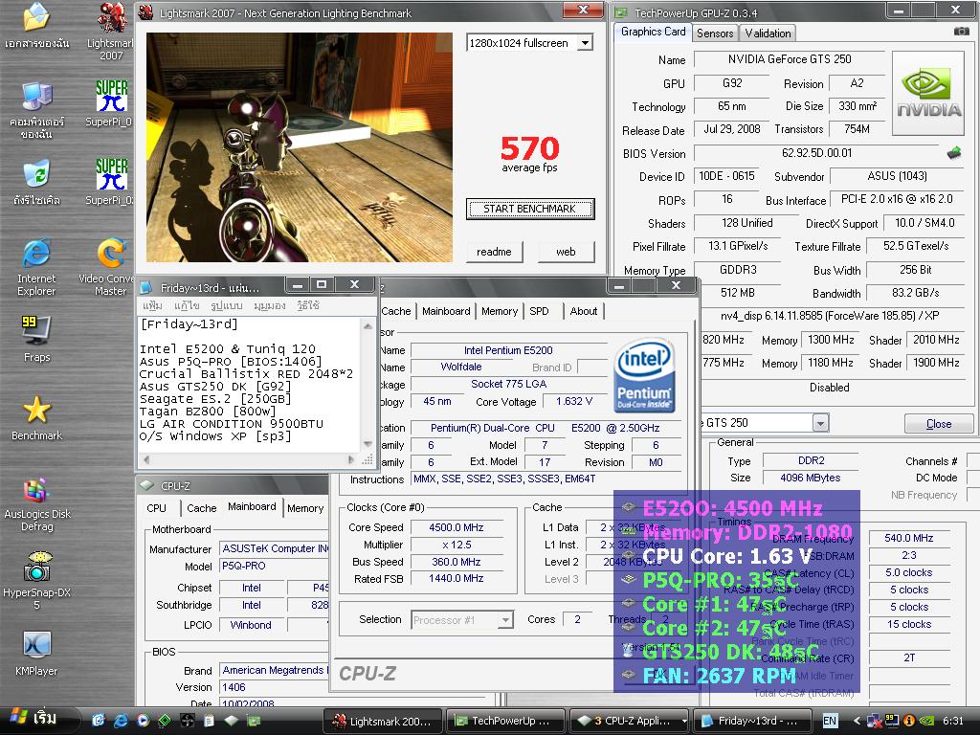Open the My Documents folder desktop icon

(x=36, y=25)
